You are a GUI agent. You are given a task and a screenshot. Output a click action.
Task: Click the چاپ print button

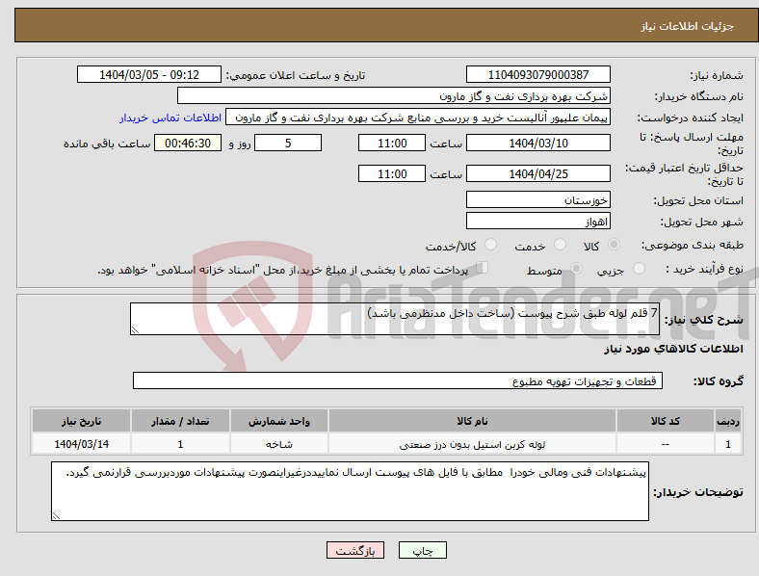point(423,550)
